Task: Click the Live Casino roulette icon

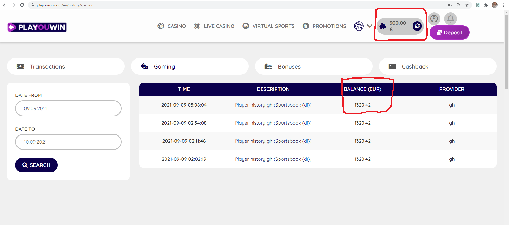Action: point(197,26)
